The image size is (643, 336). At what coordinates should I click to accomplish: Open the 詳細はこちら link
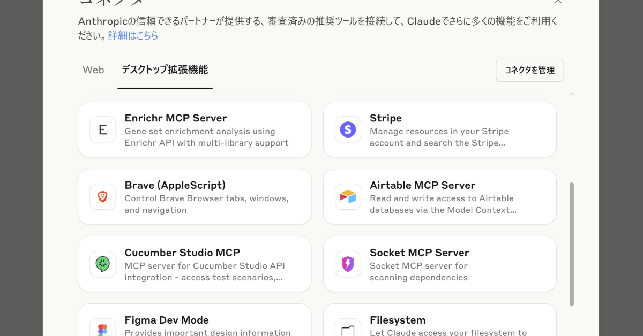tap(133, 36)
